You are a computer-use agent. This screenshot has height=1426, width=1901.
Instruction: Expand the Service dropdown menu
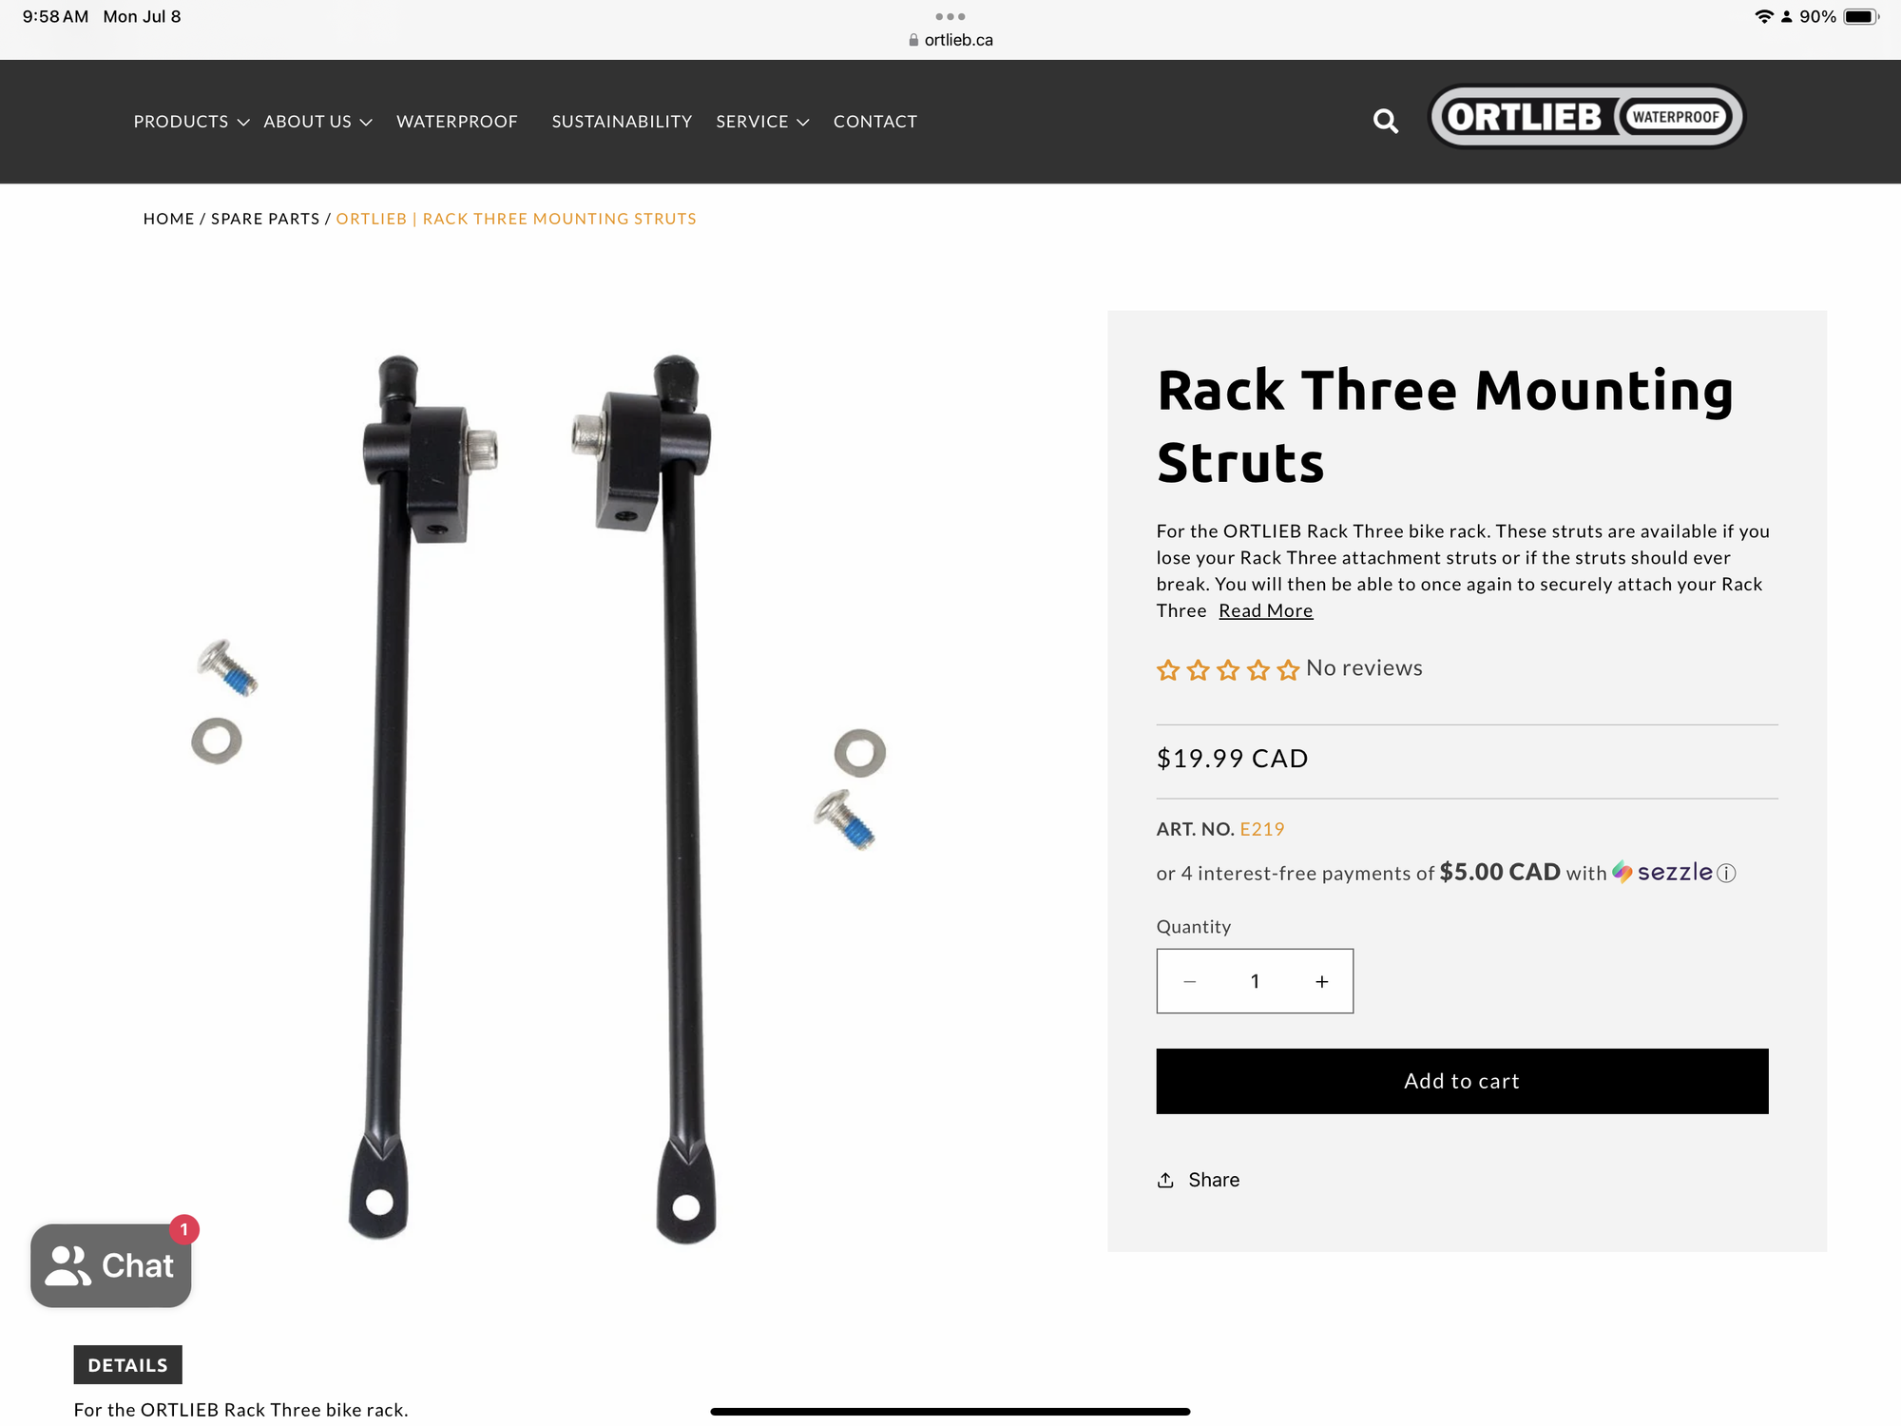[x=762, y=122]
